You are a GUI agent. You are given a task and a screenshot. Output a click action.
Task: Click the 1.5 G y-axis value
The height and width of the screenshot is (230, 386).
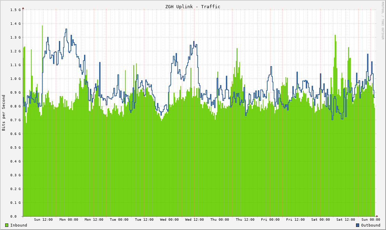coord(15,10)
